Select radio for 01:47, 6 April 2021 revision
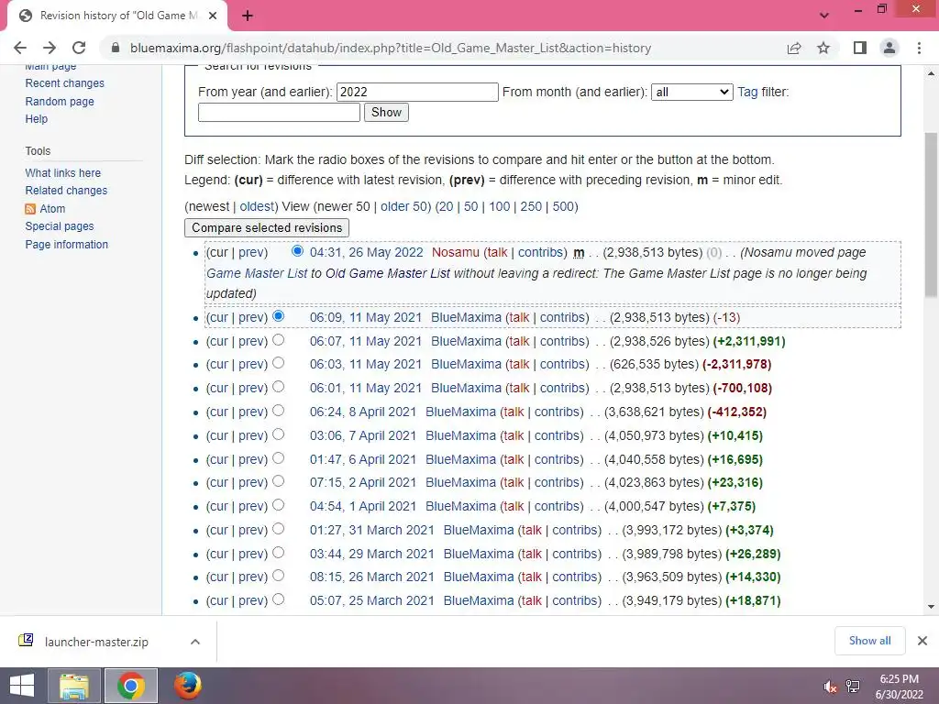This screenshot has width=939, height=704. pyautogui.click(x=278, y=458)
